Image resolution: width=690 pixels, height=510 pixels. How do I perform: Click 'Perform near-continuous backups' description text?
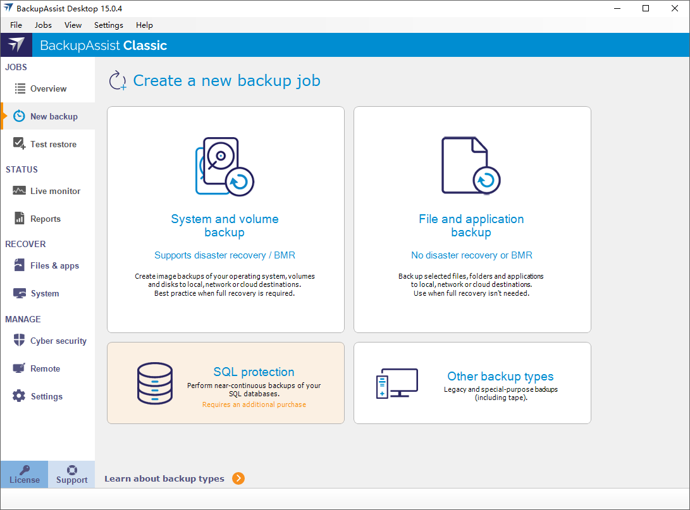(x=254, y=389)
